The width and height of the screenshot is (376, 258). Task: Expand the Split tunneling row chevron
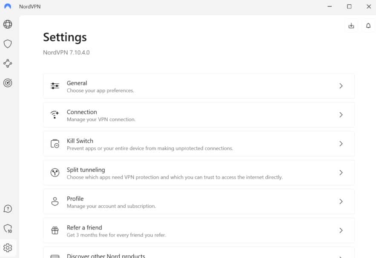(x=341, y=173)
